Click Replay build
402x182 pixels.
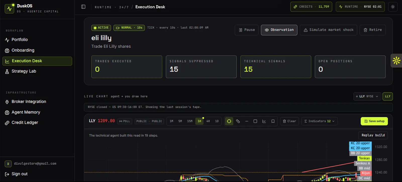pyautogui.click(x=373, y=135)
